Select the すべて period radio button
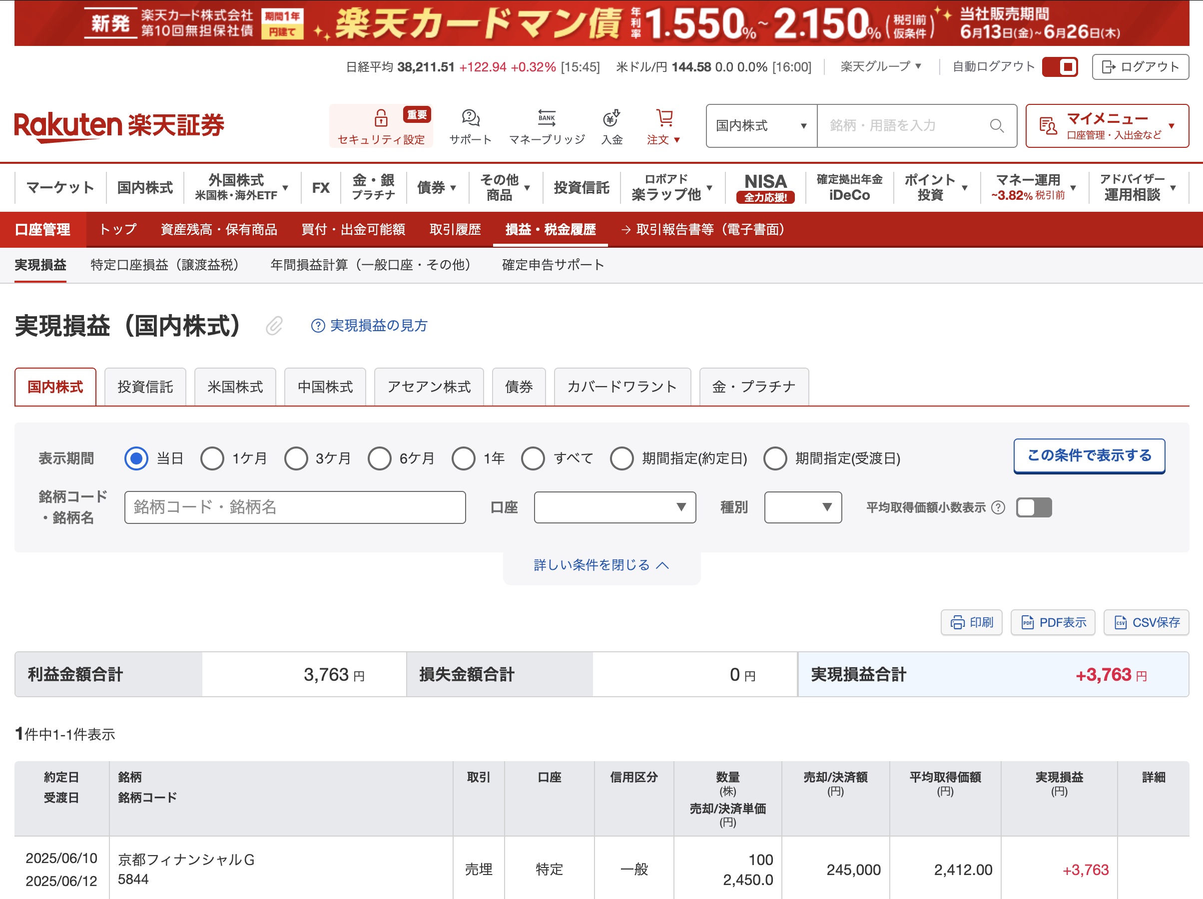 click(x=533, y=458)
